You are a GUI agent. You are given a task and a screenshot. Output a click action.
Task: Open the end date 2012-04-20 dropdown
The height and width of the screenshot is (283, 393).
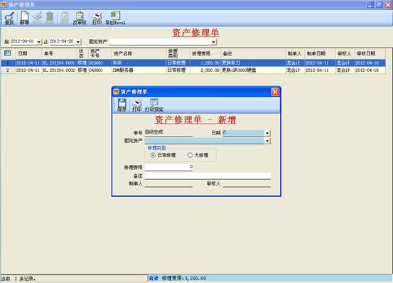[x=78, y=42]
